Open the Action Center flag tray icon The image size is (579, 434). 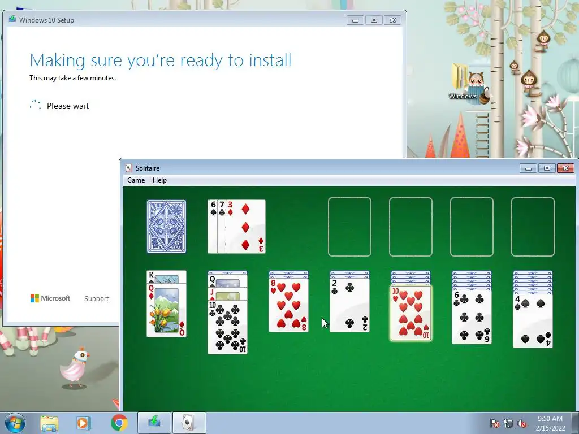[494, 423]
